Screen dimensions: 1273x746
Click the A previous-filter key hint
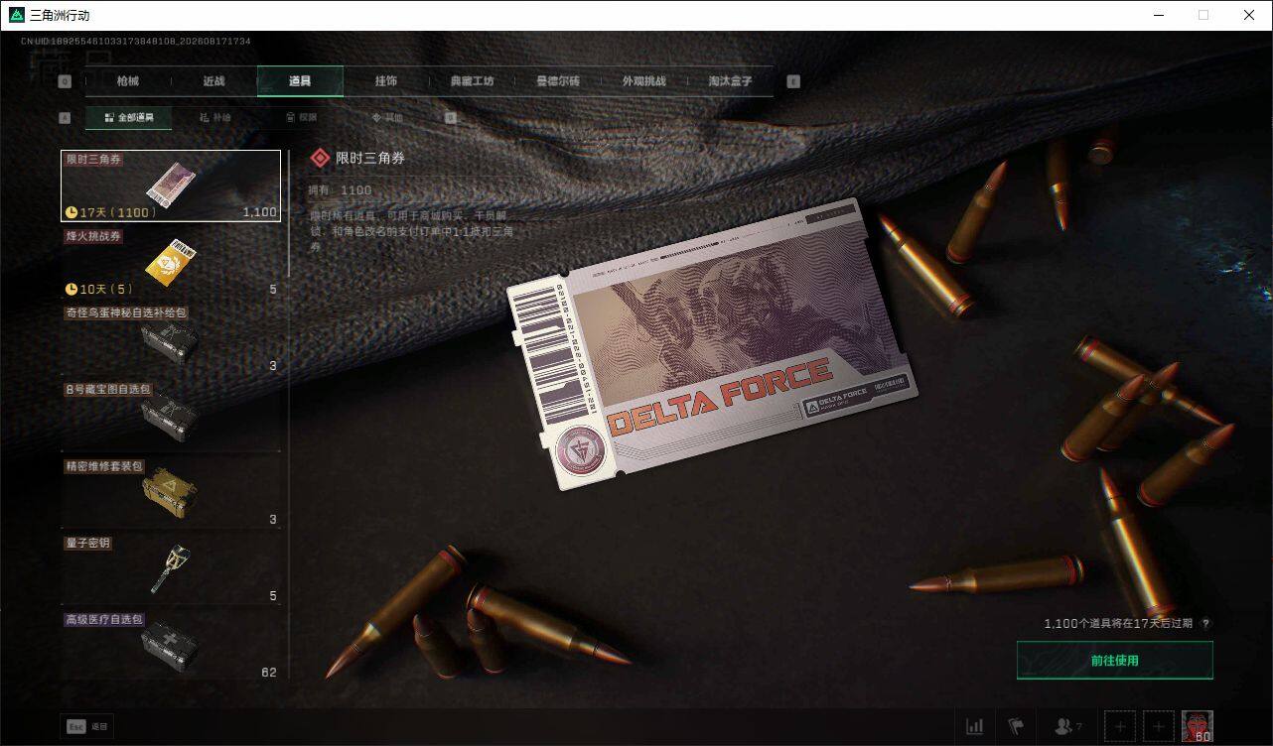[x=65, y=117]
